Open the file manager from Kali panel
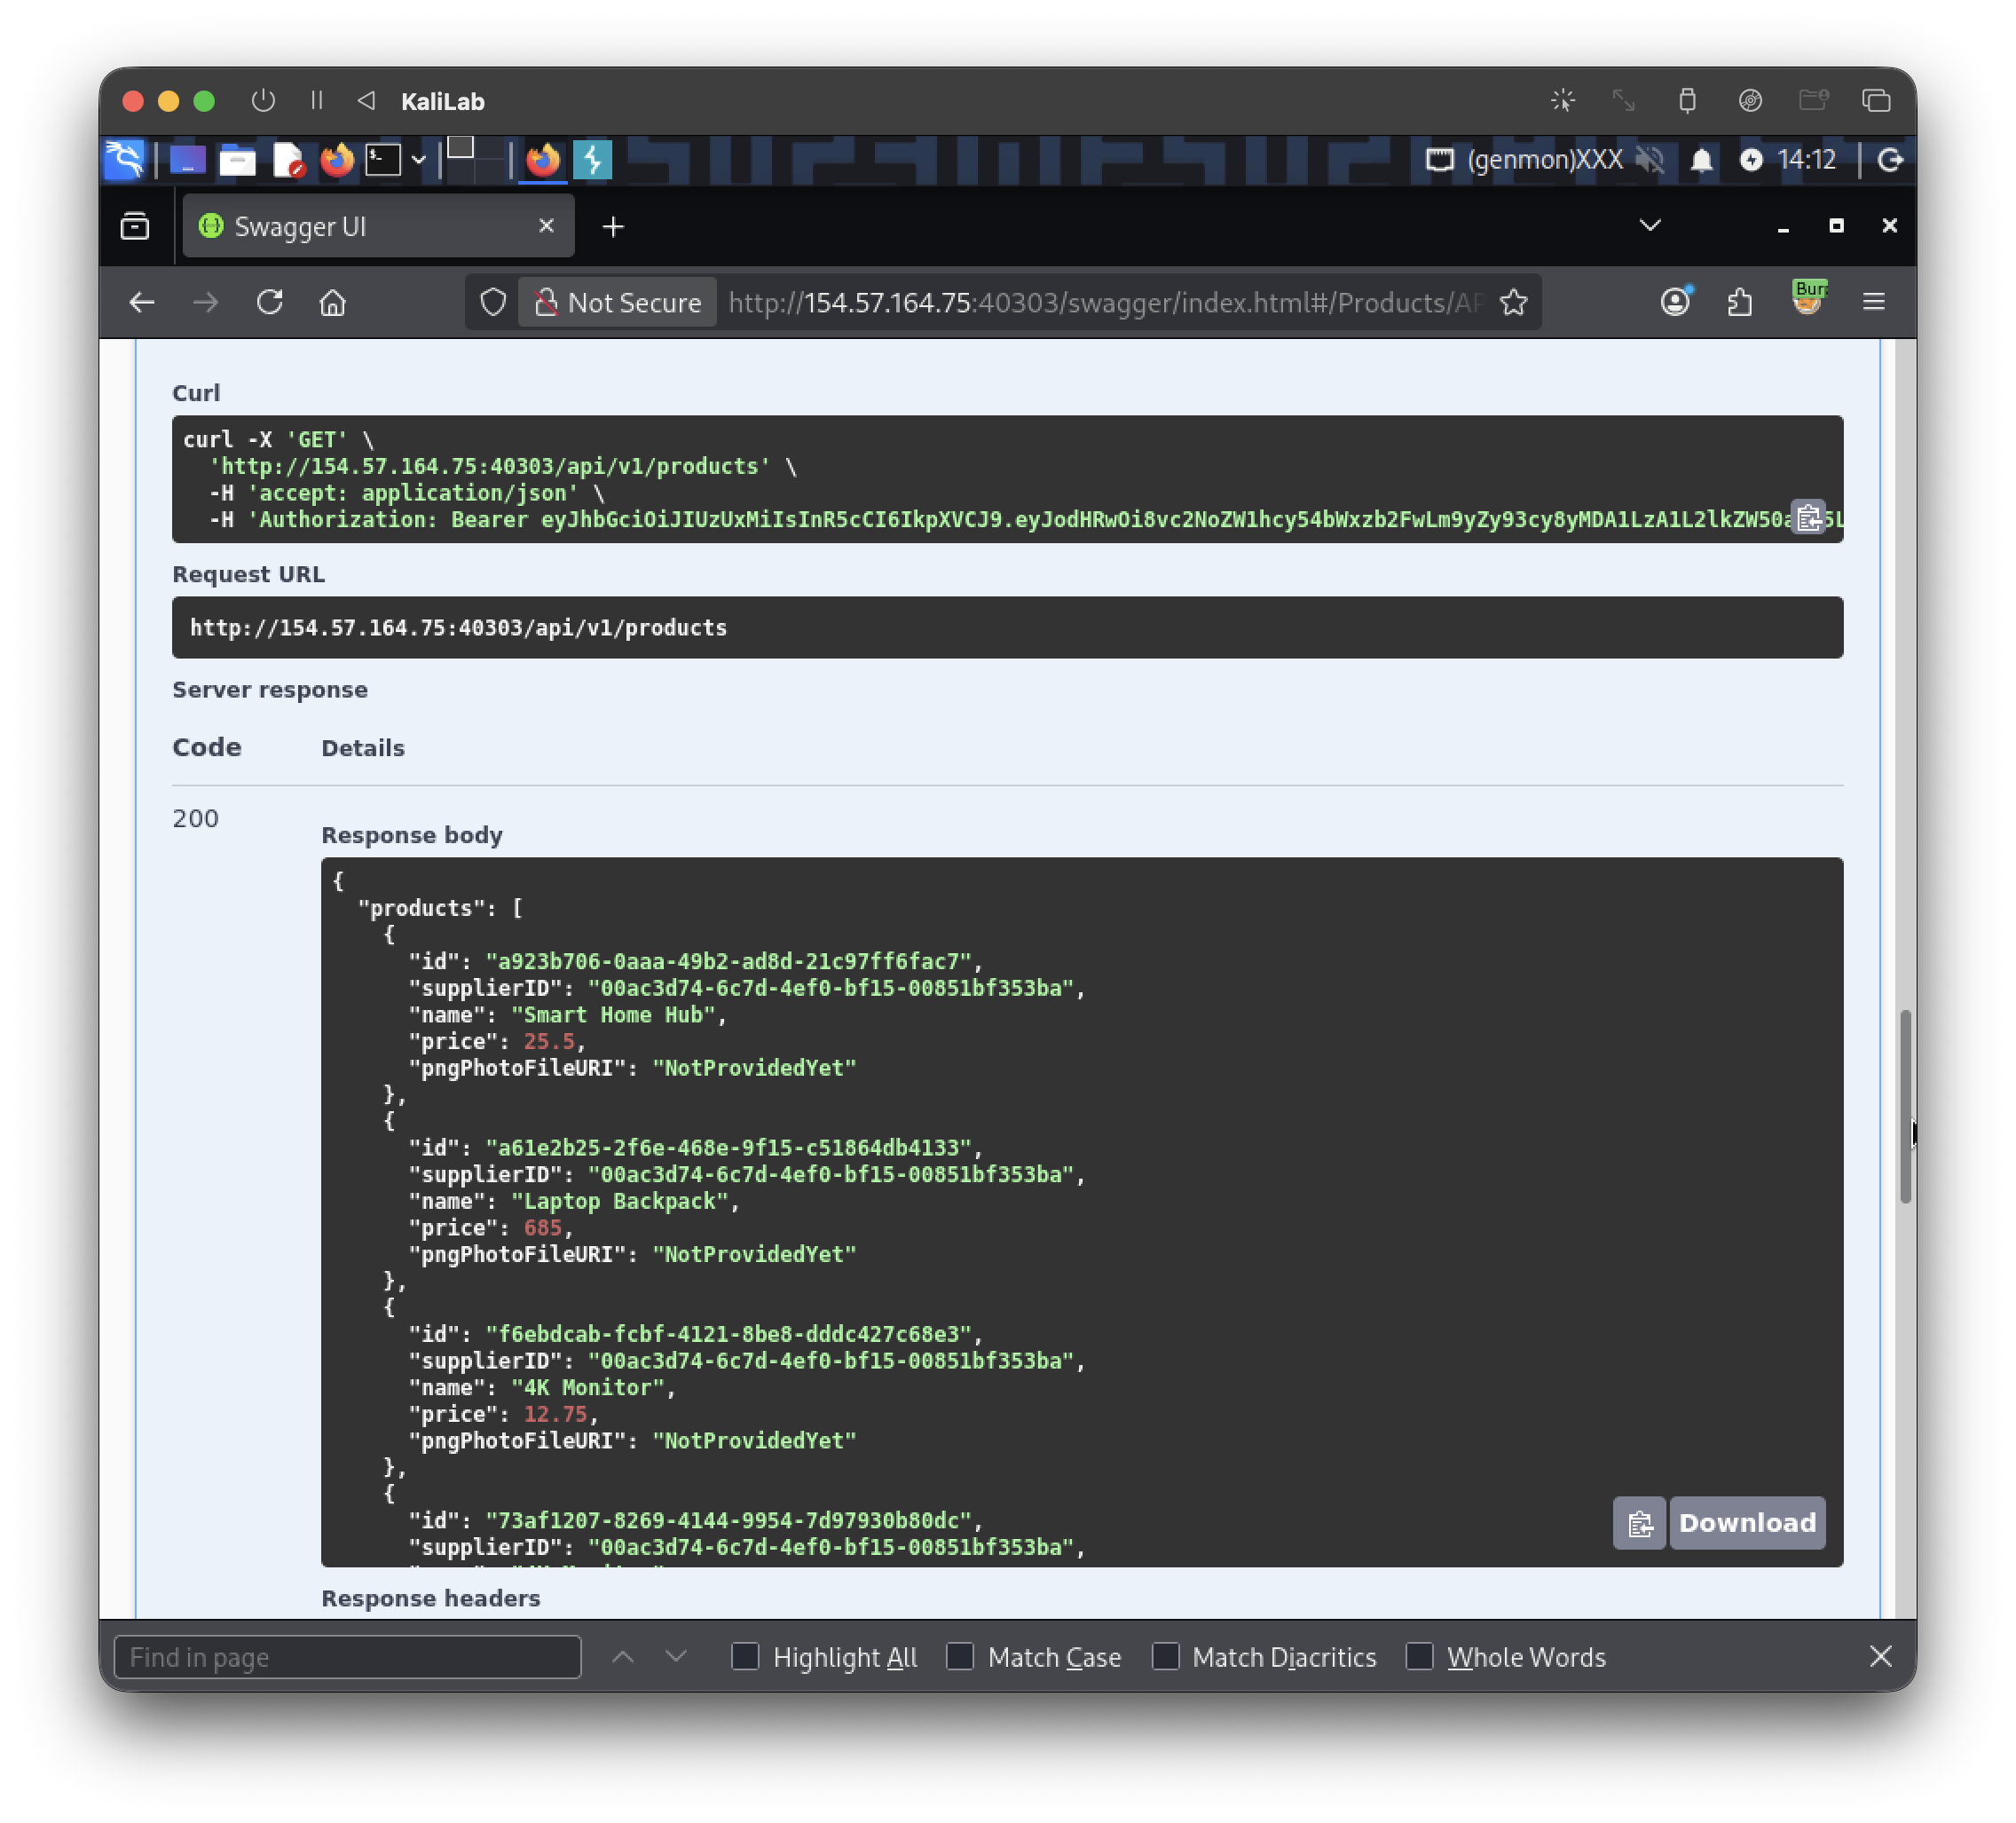 point(237,160)
